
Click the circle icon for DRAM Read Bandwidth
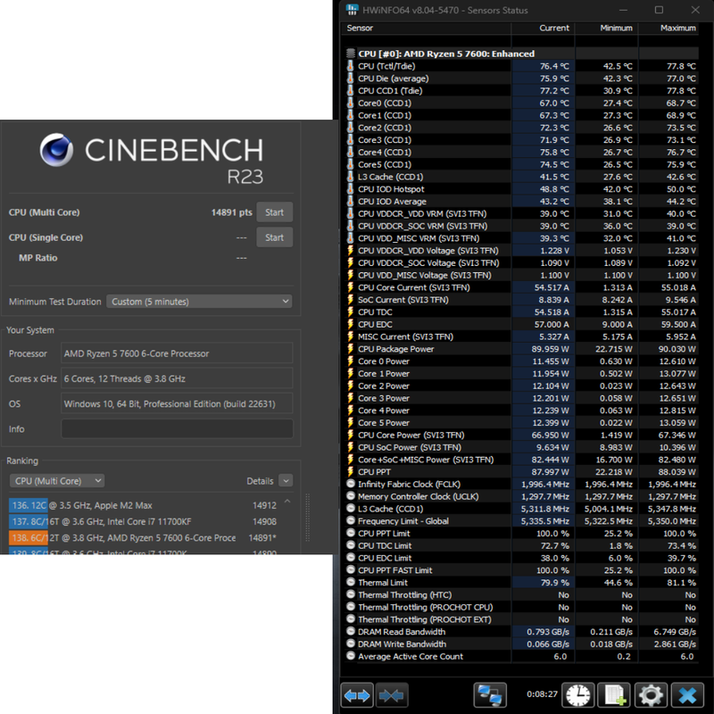click(x=351, y=632)
